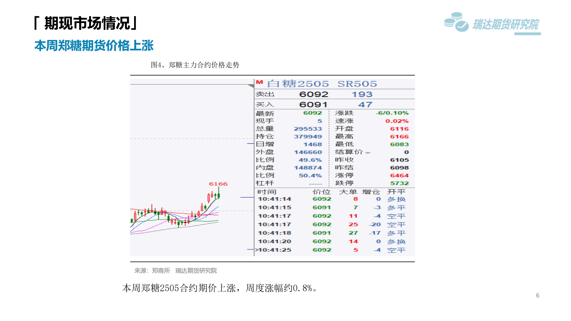571x321 pixels.
Task: Click the page number 6
Action: tap(538, 295)
